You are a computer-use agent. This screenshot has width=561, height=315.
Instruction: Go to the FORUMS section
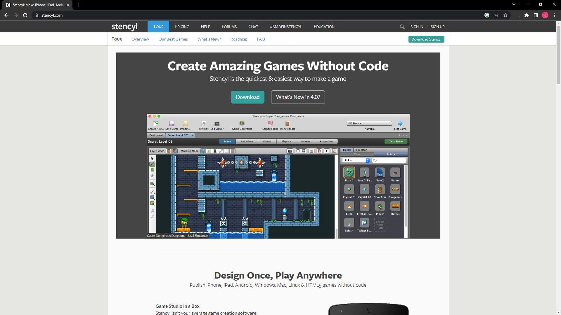point(229,27)
